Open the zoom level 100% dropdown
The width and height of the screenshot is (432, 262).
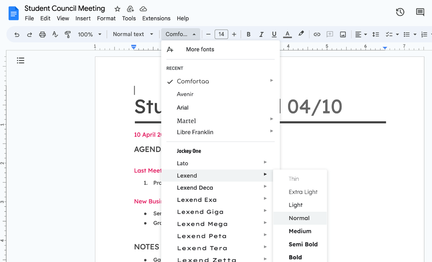90,35
